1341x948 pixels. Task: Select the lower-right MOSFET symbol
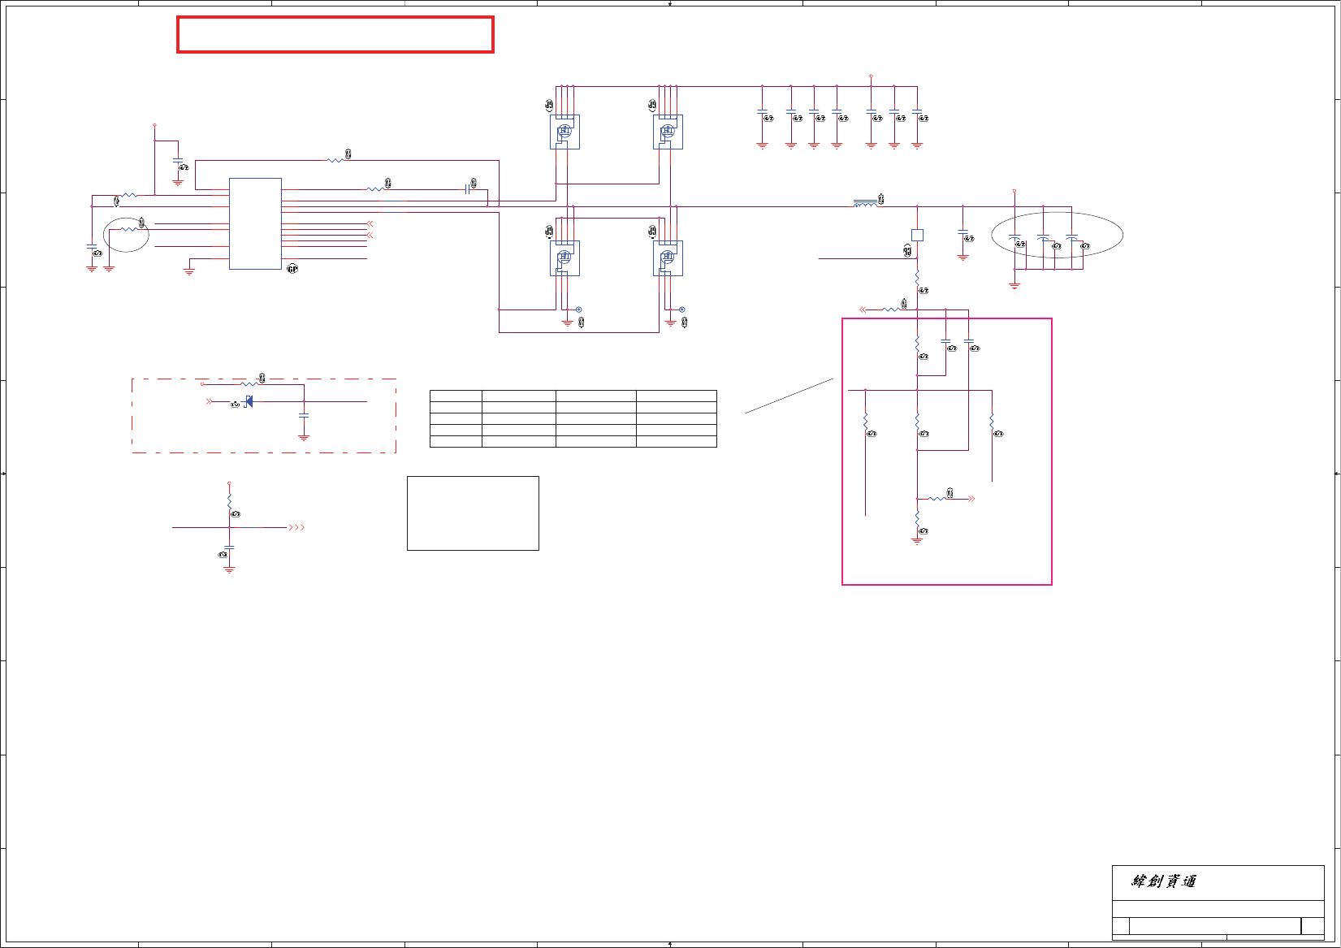(668, 258)
